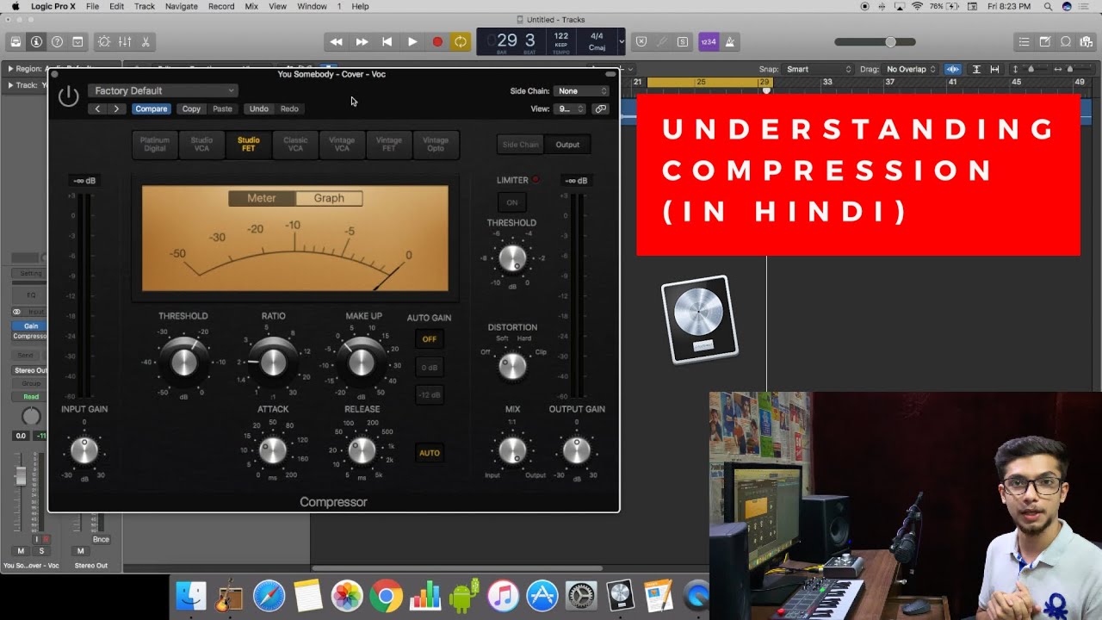
Task: Click the Paste button in compressor
Action: pyautogui.click(x=222, y=108)
